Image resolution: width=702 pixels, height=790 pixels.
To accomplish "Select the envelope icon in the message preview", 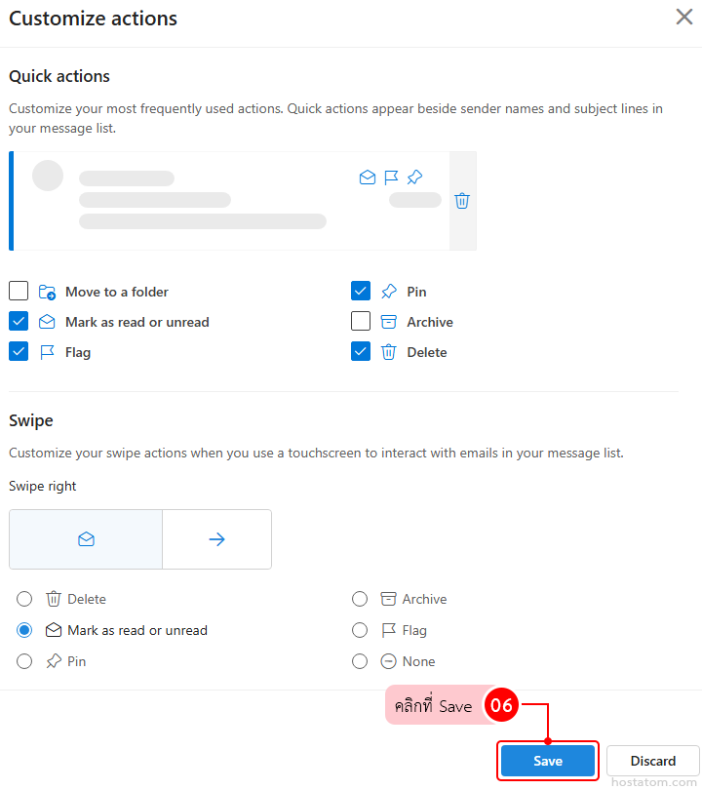I will click(368, 177).
